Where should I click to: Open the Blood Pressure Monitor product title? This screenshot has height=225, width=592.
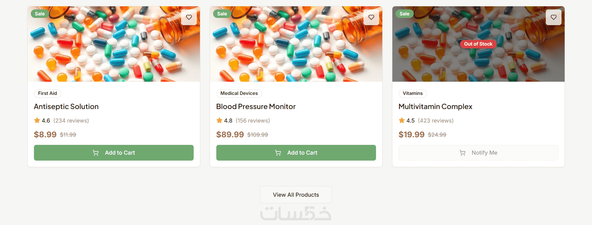tap(256, 107)
